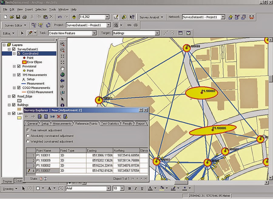Click the Undo arrow icon
The width and height of the screenshot is (273, 199).
(x=60, y=17)
